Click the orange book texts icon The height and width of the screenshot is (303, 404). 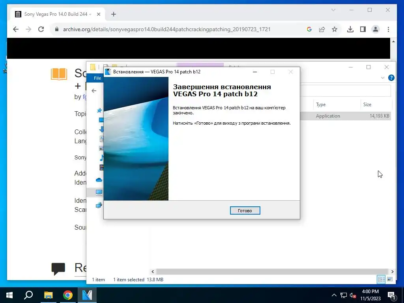[x=59, y=74]
